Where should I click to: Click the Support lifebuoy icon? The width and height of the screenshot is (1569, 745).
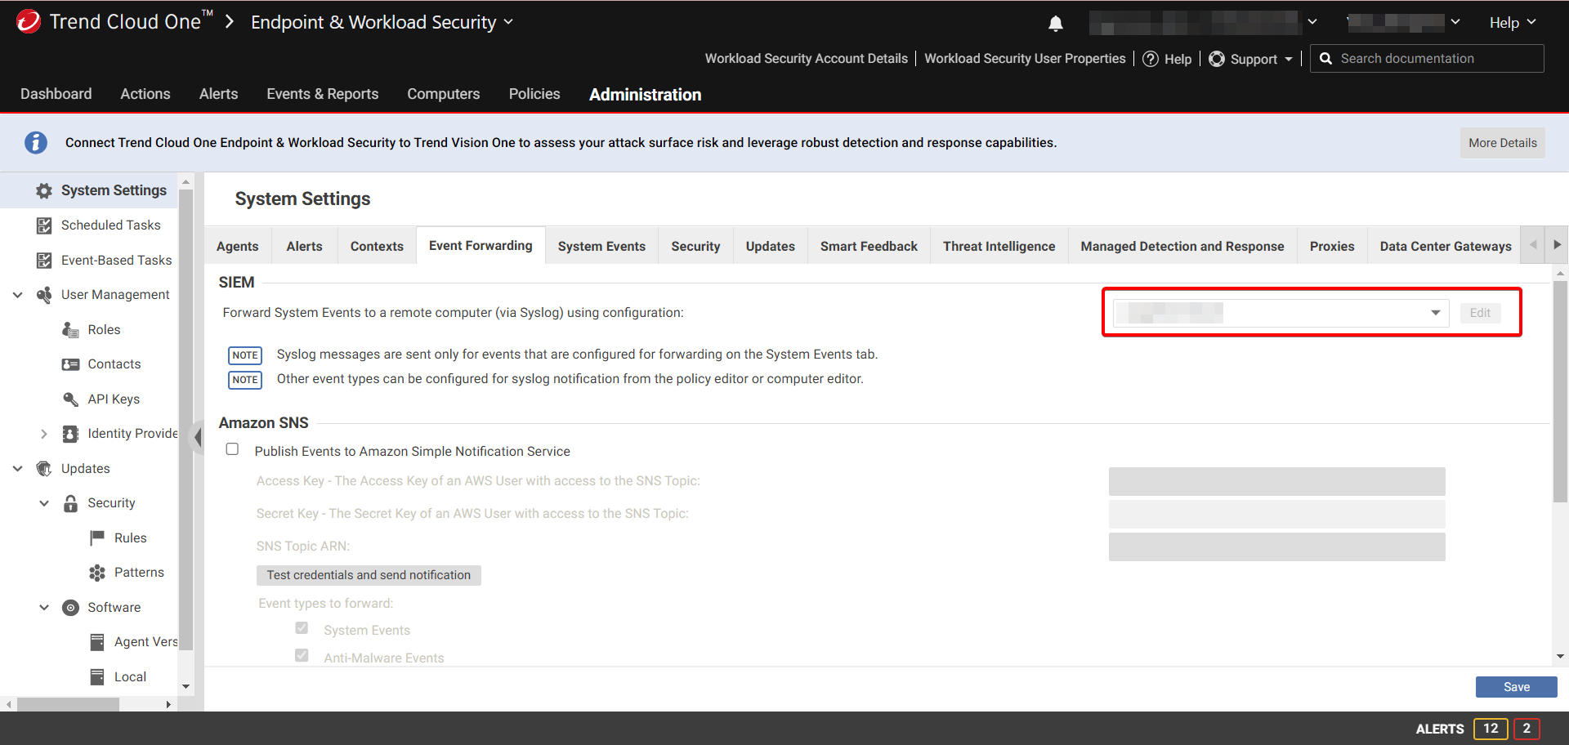[x=1217, y=59]
